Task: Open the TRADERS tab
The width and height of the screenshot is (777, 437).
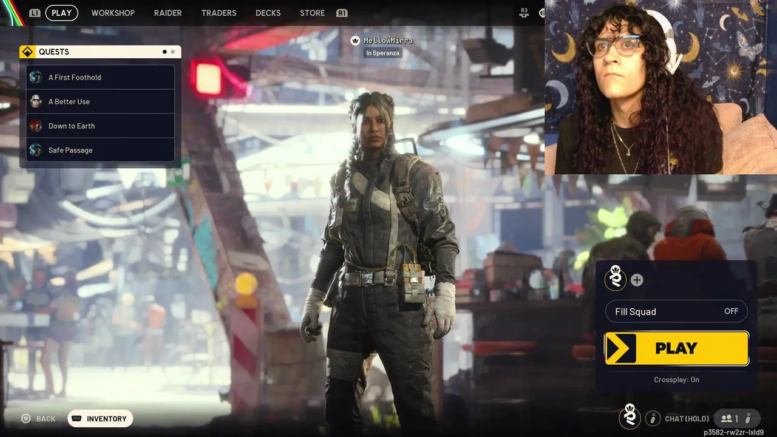Action: (219, 13)
